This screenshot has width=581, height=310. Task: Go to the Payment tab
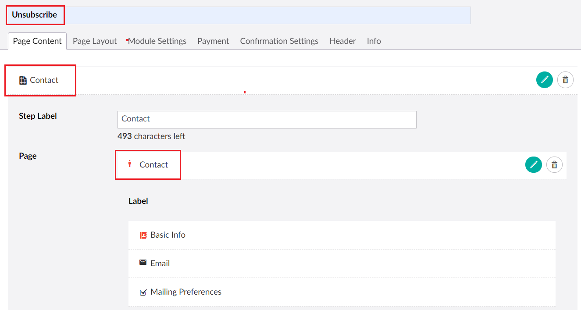click(x=213, y=41)
